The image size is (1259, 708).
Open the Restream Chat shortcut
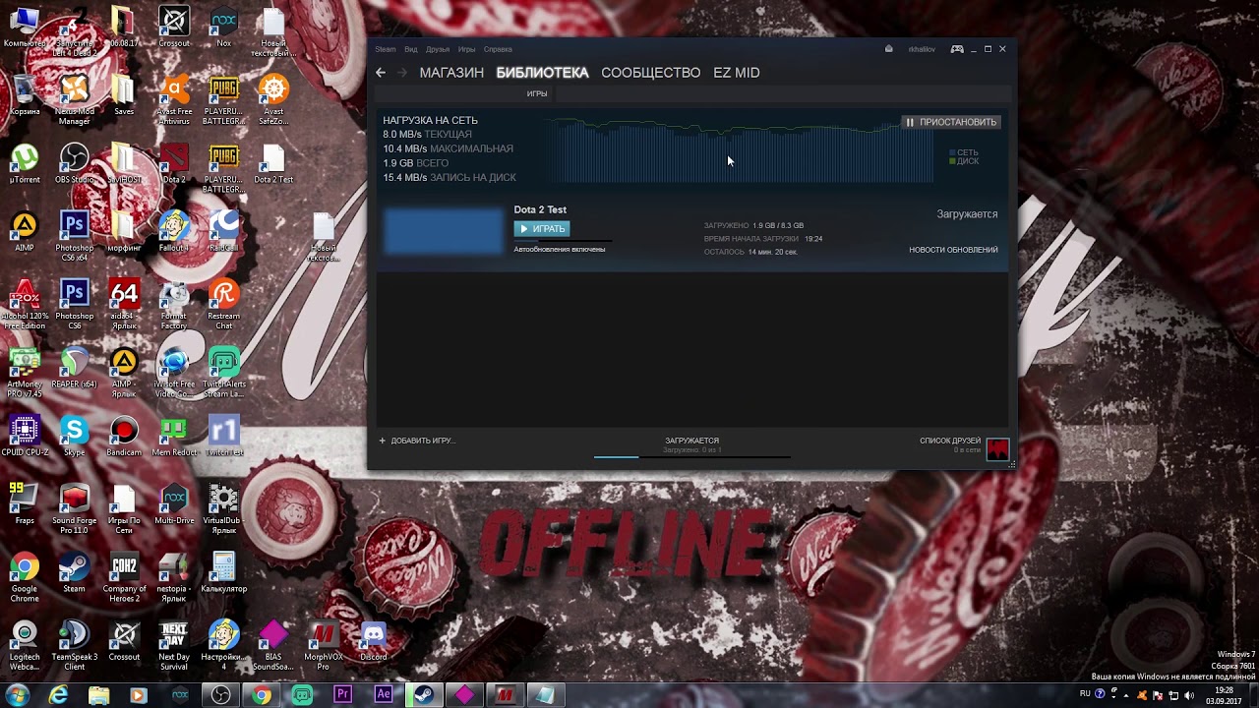tap(224, 303)
